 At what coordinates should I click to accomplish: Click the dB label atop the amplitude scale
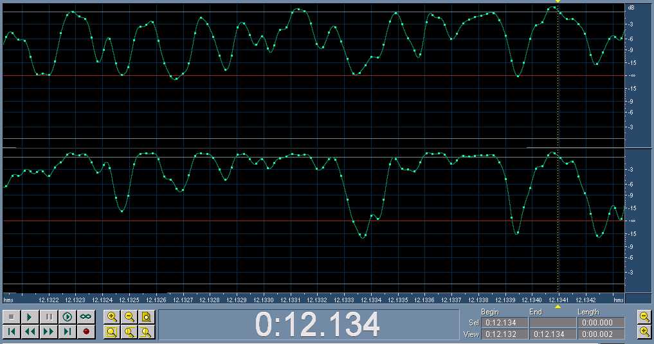pos(631,8)
